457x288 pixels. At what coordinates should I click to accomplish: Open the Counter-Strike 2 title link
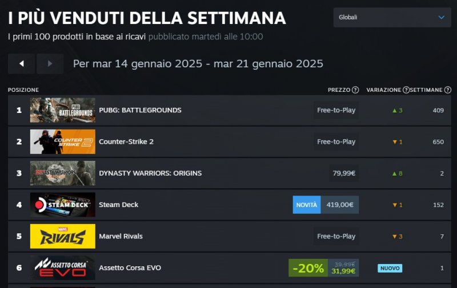126,141
